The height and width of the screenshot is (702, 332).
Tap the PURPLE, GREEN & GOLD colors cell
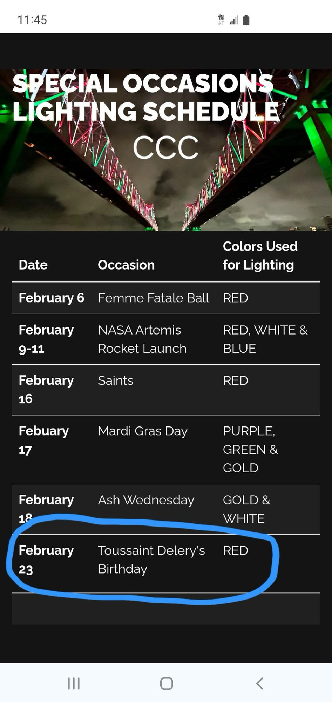(x=250, y=449)
